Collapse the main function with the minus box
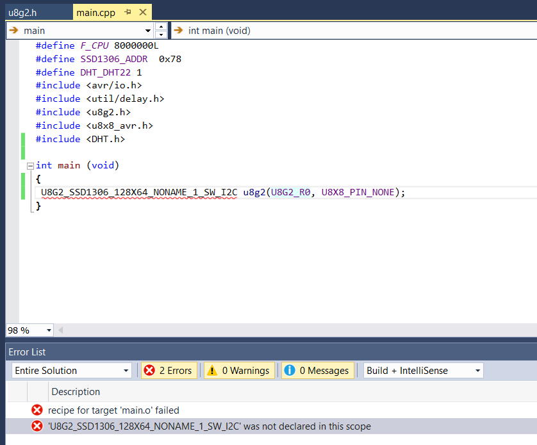 point(30,165)
